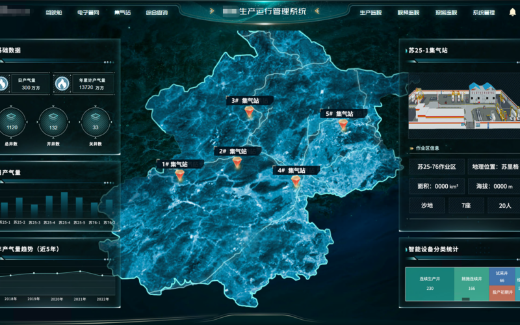
Task: Click the 4# 集气站 station pin
Action: coord(296,181)
